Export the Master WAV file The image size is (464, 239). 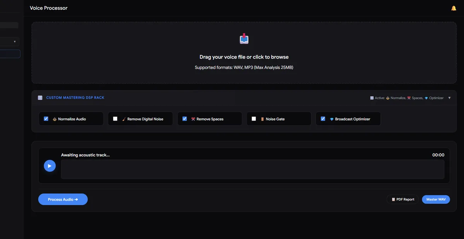coord(436,199)
